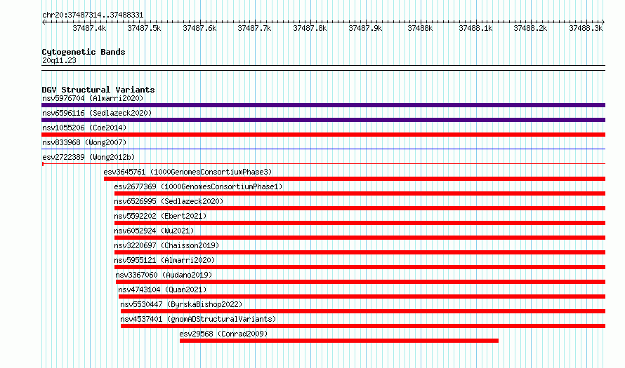
Task: Select nsv6526995 (Sedlazeck2020) variant label
Action: click(x=169, y=201)
